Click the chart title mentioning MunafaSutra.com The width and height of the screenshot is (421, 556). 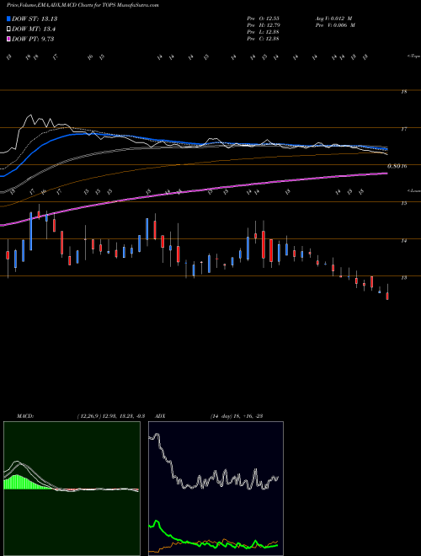pyautogui.click(x=83, y=5)
